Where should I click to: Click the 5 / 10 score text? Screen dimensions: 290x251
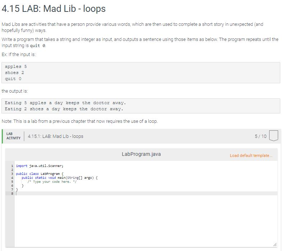click(261, 136)
